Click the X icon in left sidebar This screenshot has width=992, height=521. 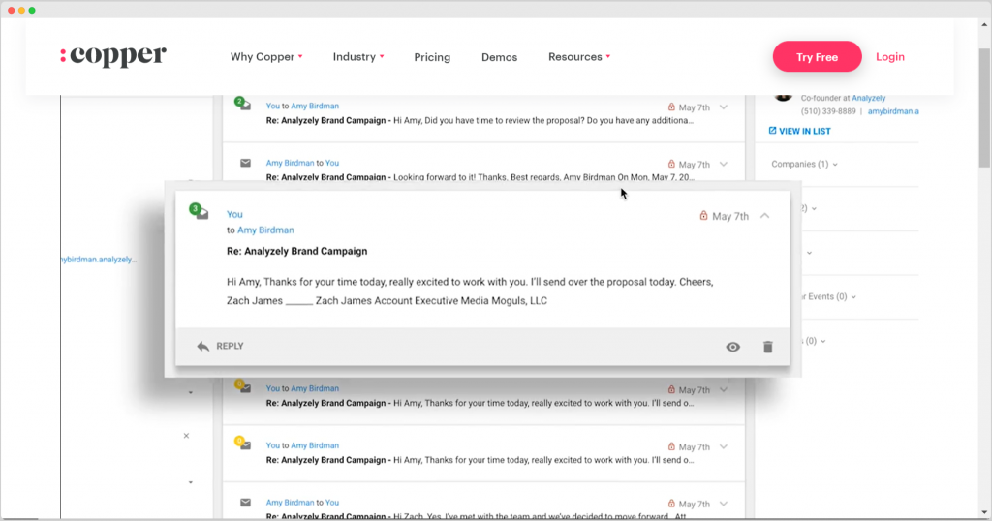(x=186, y=436)
